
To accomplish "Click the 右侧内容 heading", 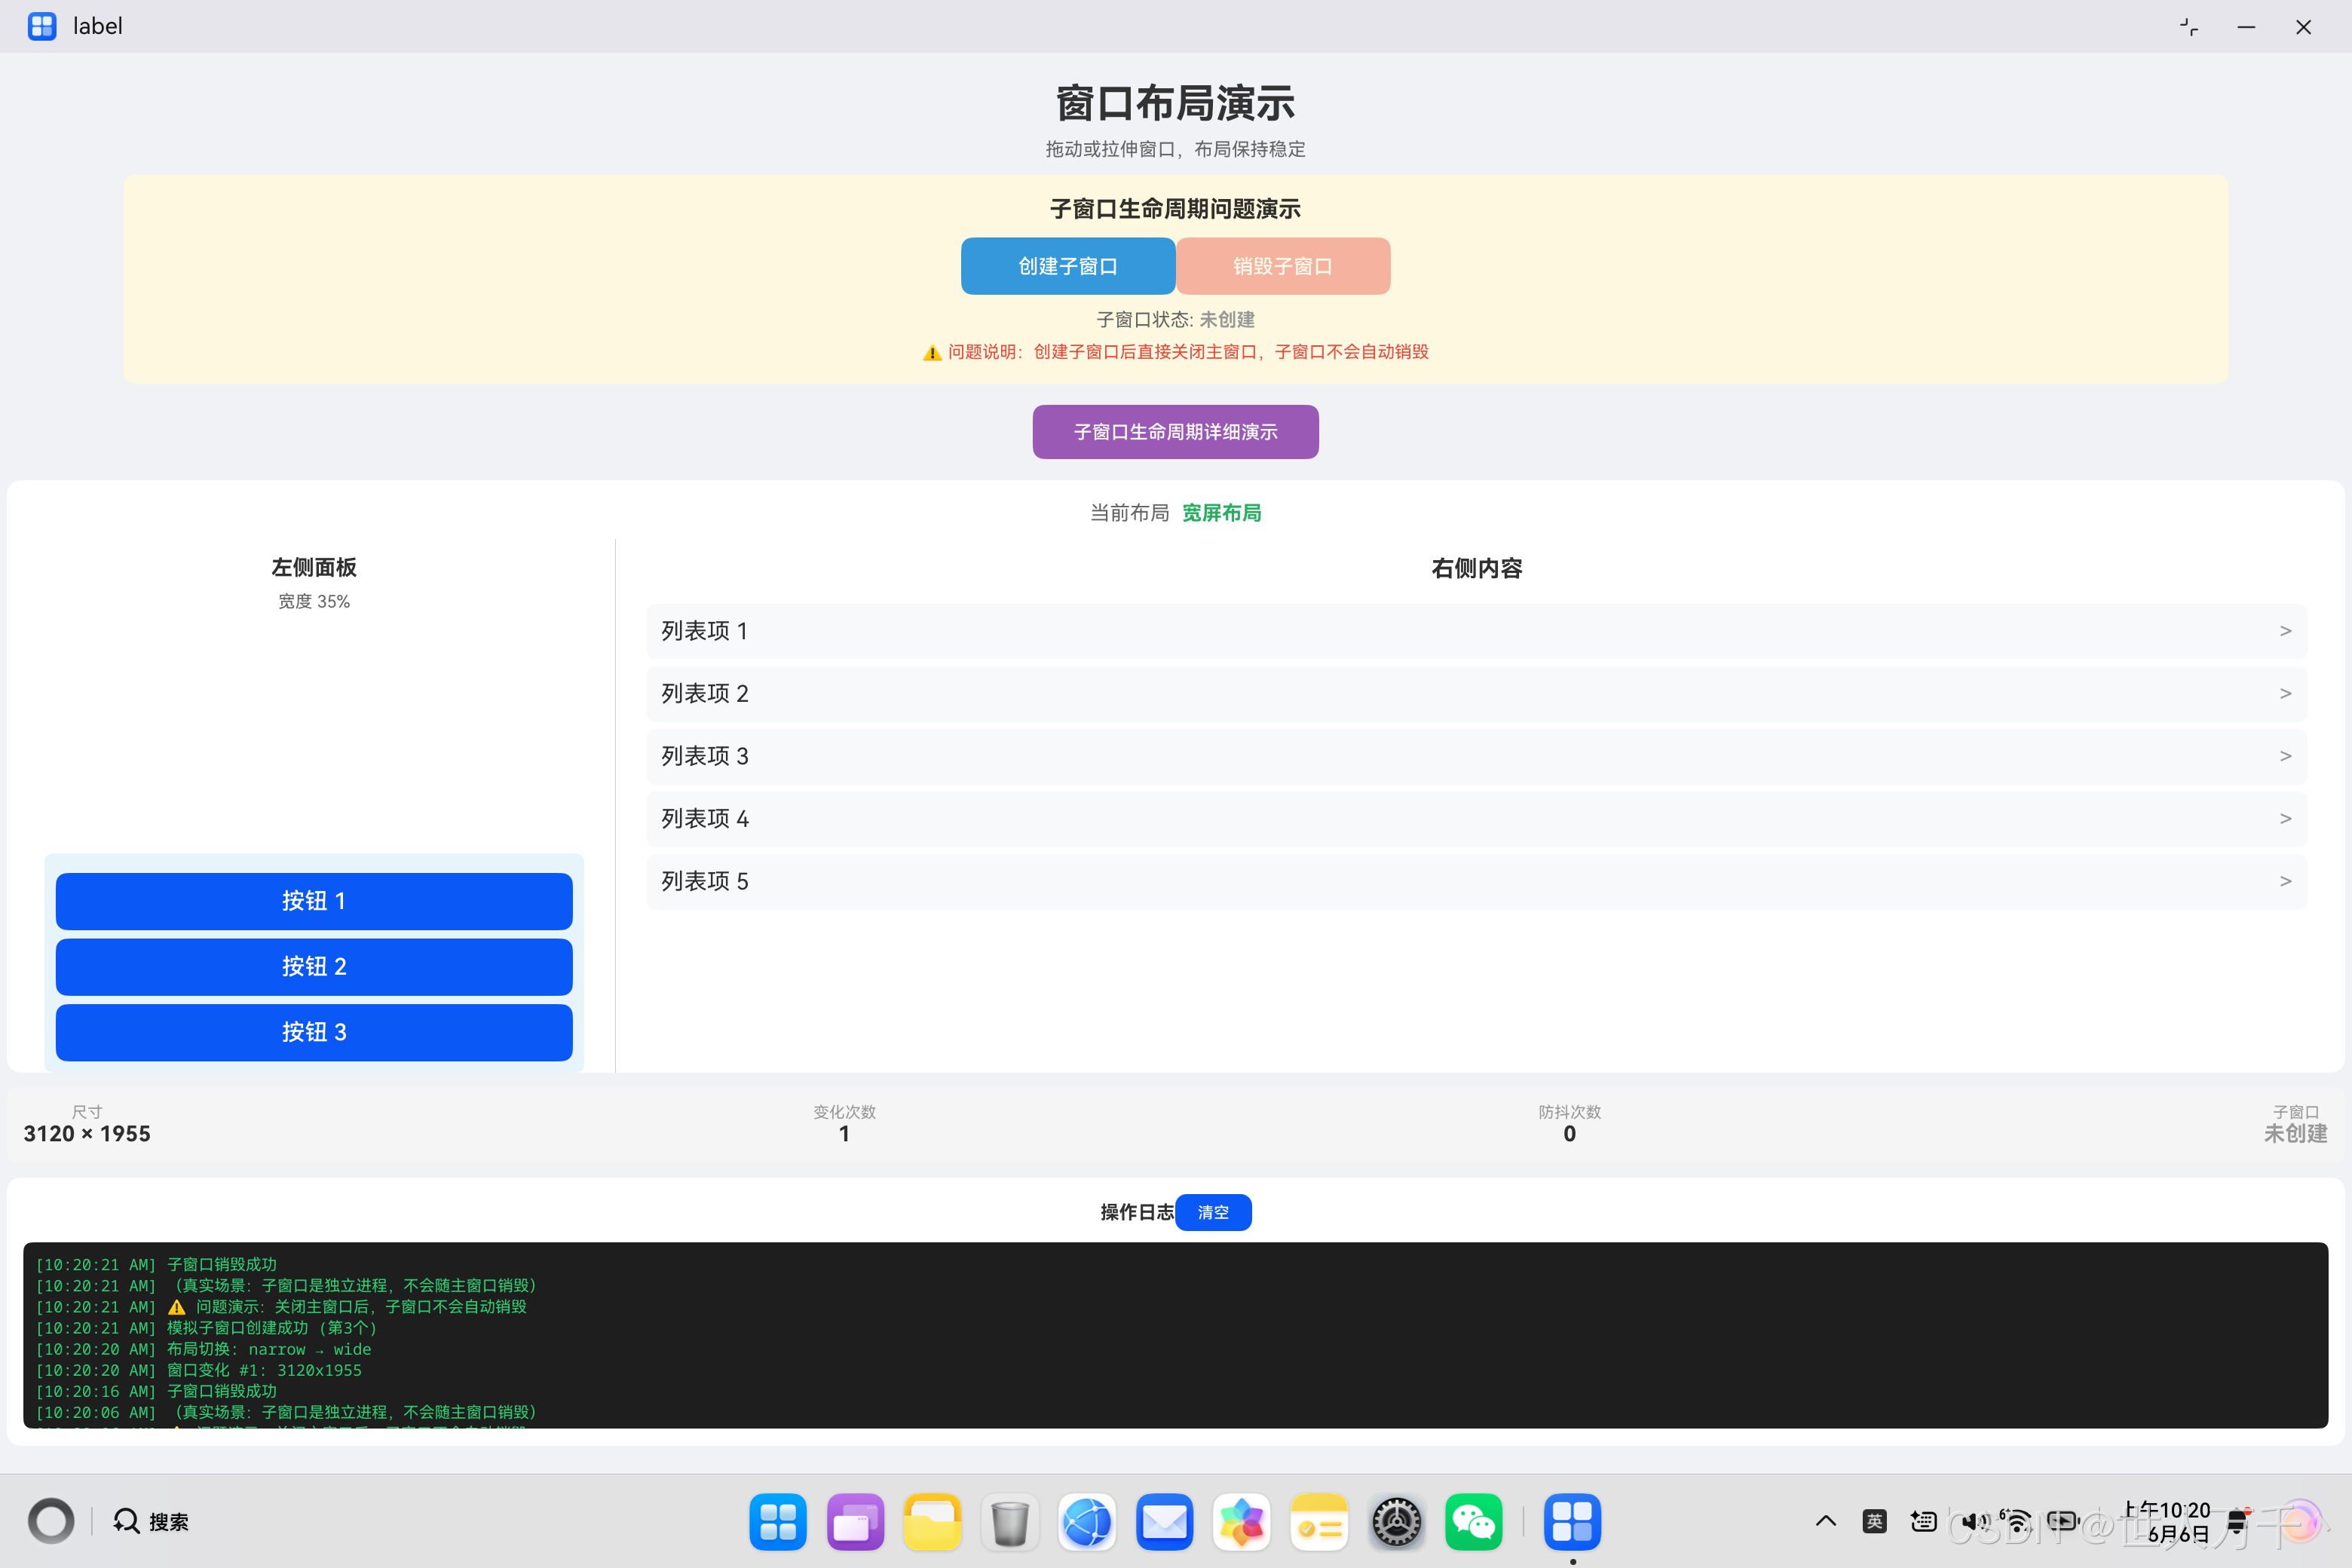I will click(x=1476, y=568).
